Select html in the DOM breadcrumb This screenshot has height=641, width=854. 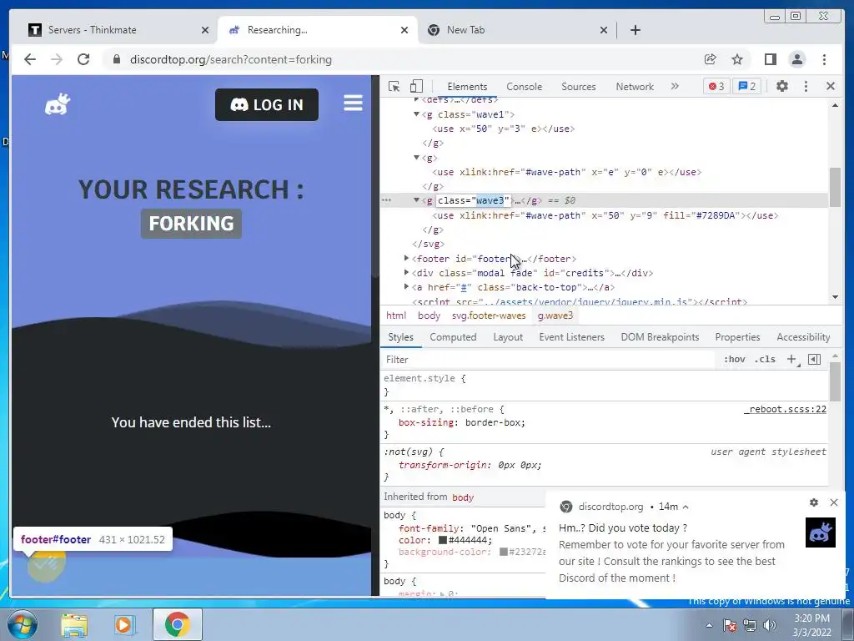point(396,315)
